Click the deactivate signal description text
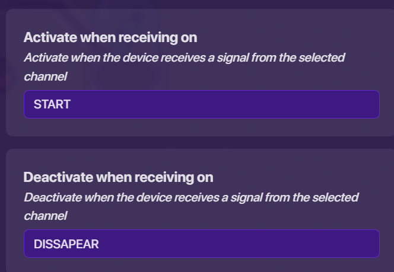Screen dimensions: 394x272 pyautogui.click(x=191, y=197)
